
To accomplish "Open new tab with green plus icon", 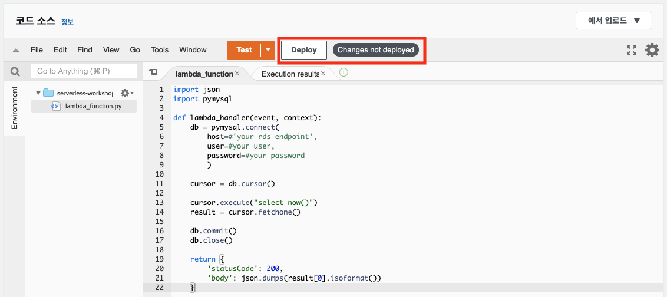I will (344, 72).
